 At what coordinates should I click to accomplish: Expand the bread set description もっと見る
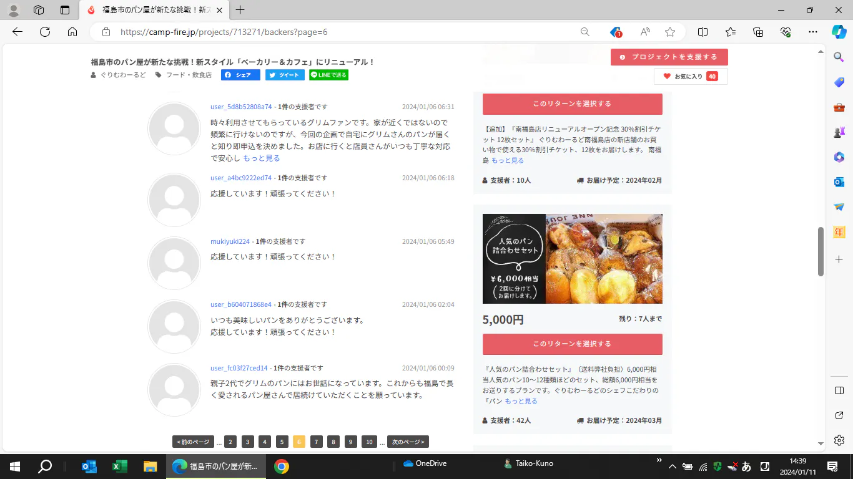pyautogui.click(x=521, y=401)
